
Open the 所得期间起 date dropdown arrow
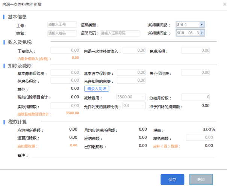(x=202, y=25)
